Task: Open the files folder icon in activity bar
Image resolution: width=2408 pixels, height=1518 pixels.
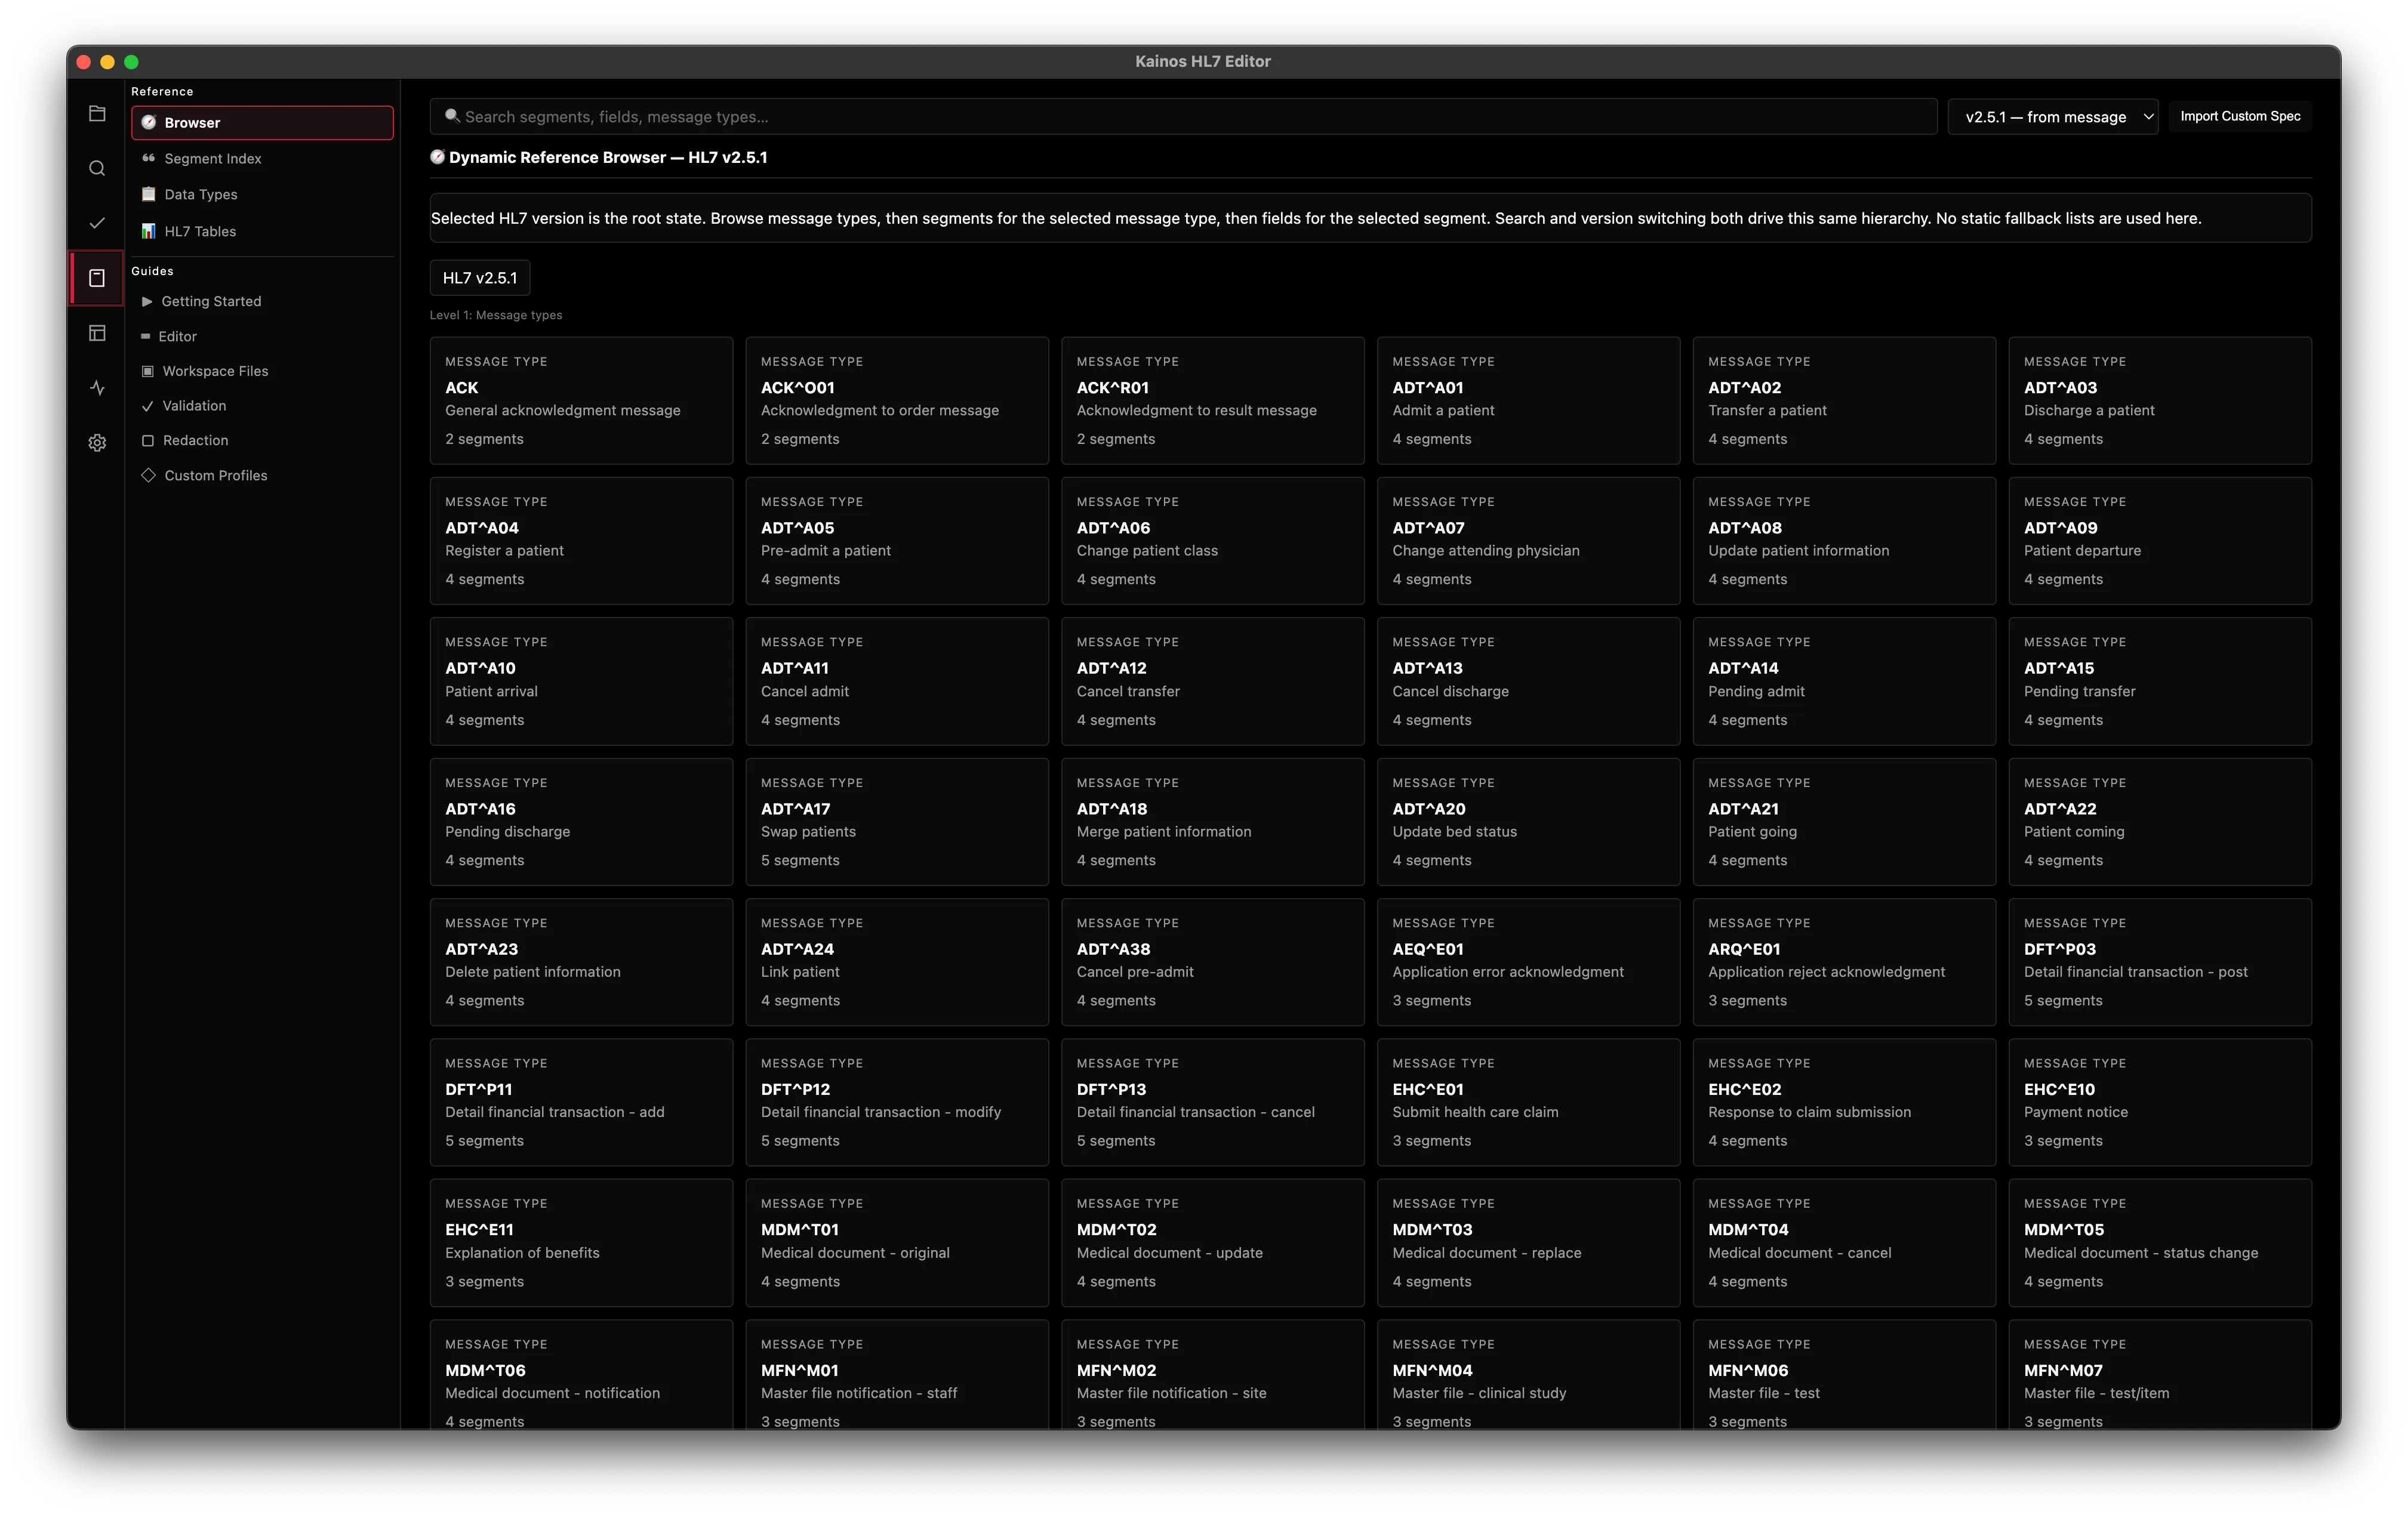Action: [97, 114]
